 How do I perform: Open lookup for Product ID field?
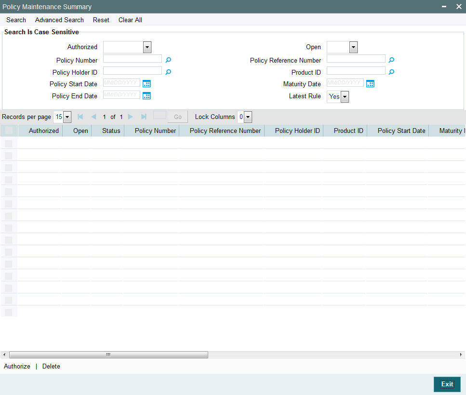391,72
